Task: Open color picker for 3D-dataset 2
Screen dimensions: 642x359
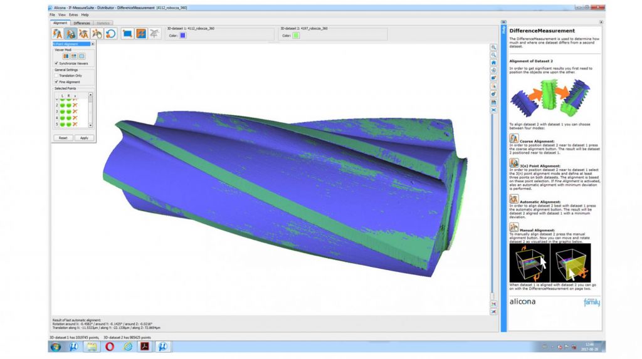Action: pos(296,36)
